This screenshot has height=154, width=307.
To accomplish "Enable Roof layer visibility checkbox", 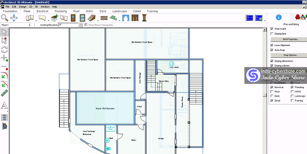I will tap(272, 92).
